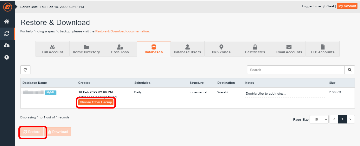The width and height of the screenshot is (360, 146).
Task: Open the Certificates tab
Action: (255, 49)
